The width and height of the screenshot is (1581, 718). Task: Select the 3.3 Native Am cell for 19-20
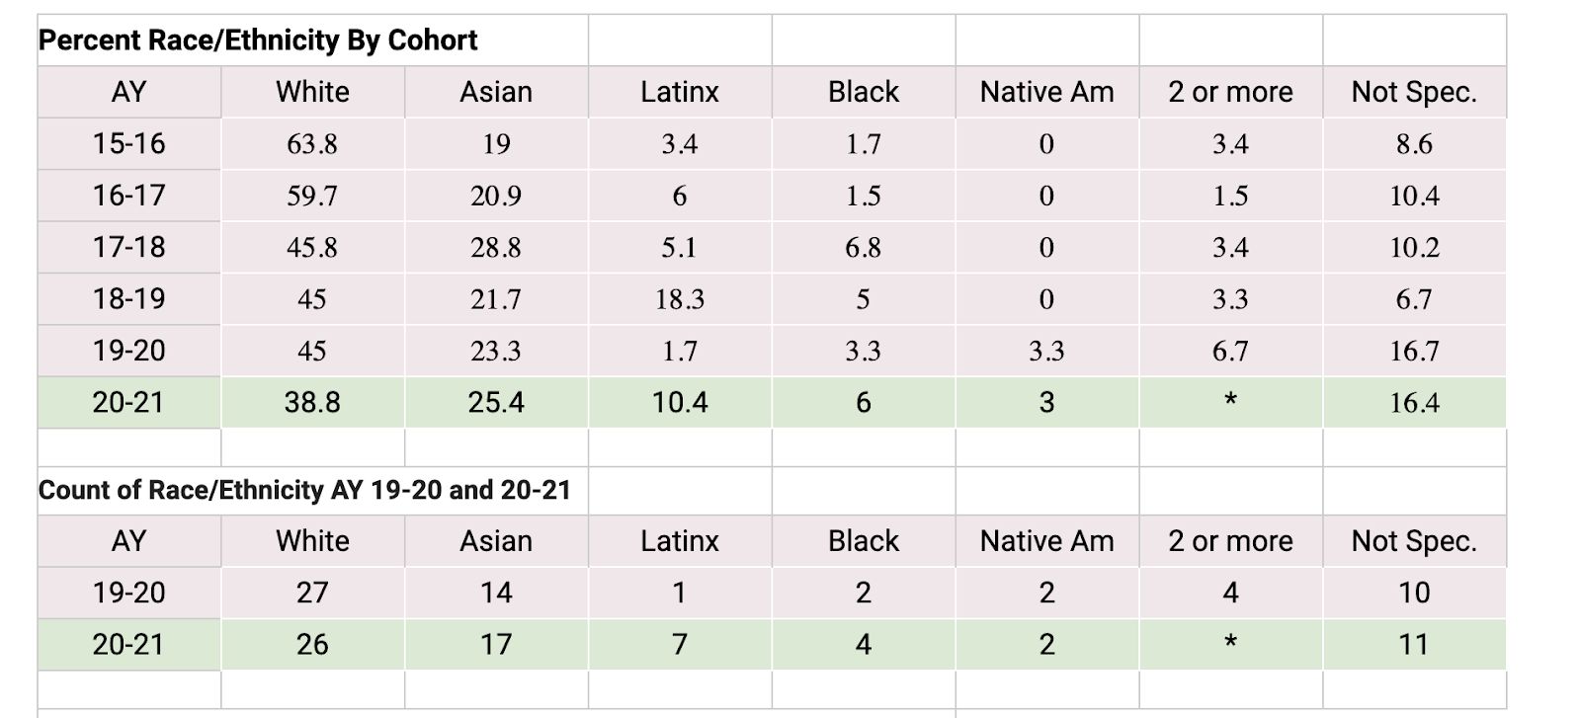[x=1047, y=351]
